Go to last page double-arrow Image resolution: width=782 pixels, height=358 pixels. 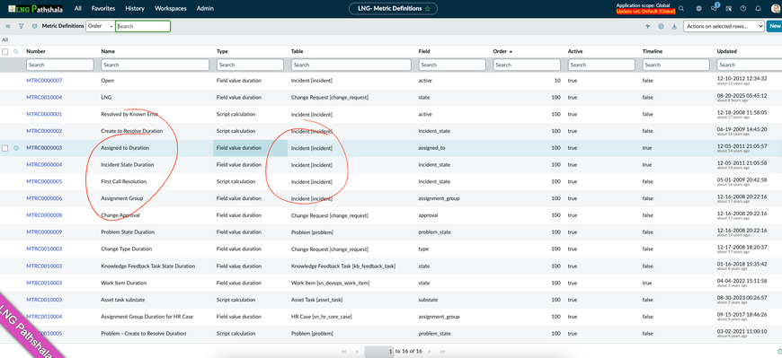443,351
